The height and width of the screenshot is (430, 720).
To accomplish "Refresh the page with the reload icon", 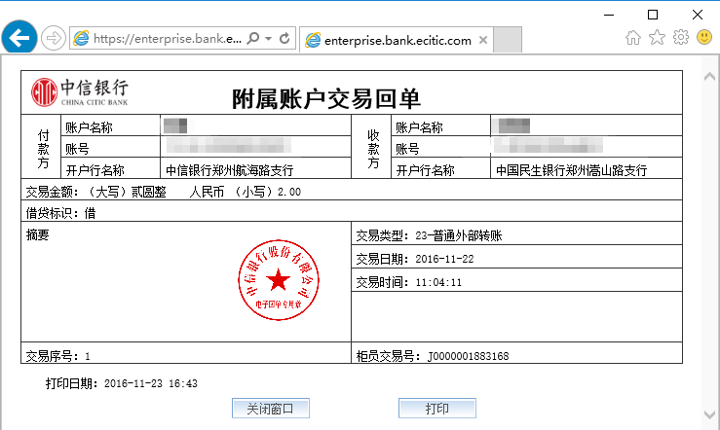I will coord(284,39).
